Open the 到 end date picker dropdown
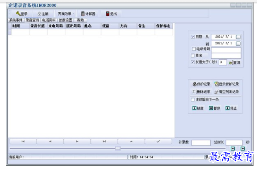Viewport: 257px width, 169px height. point(238,44)
